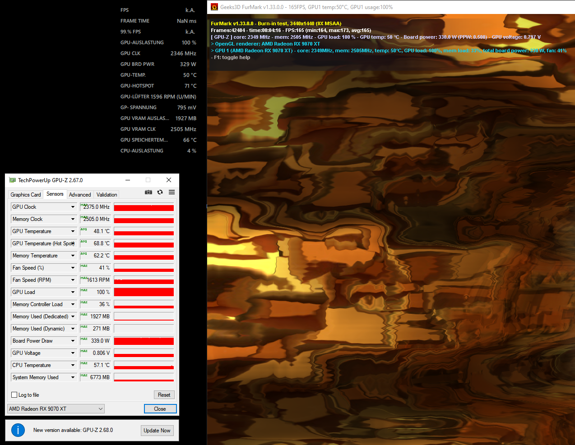
Task: Click the Reset button to clear sensor data
Action: click(164, 395)
